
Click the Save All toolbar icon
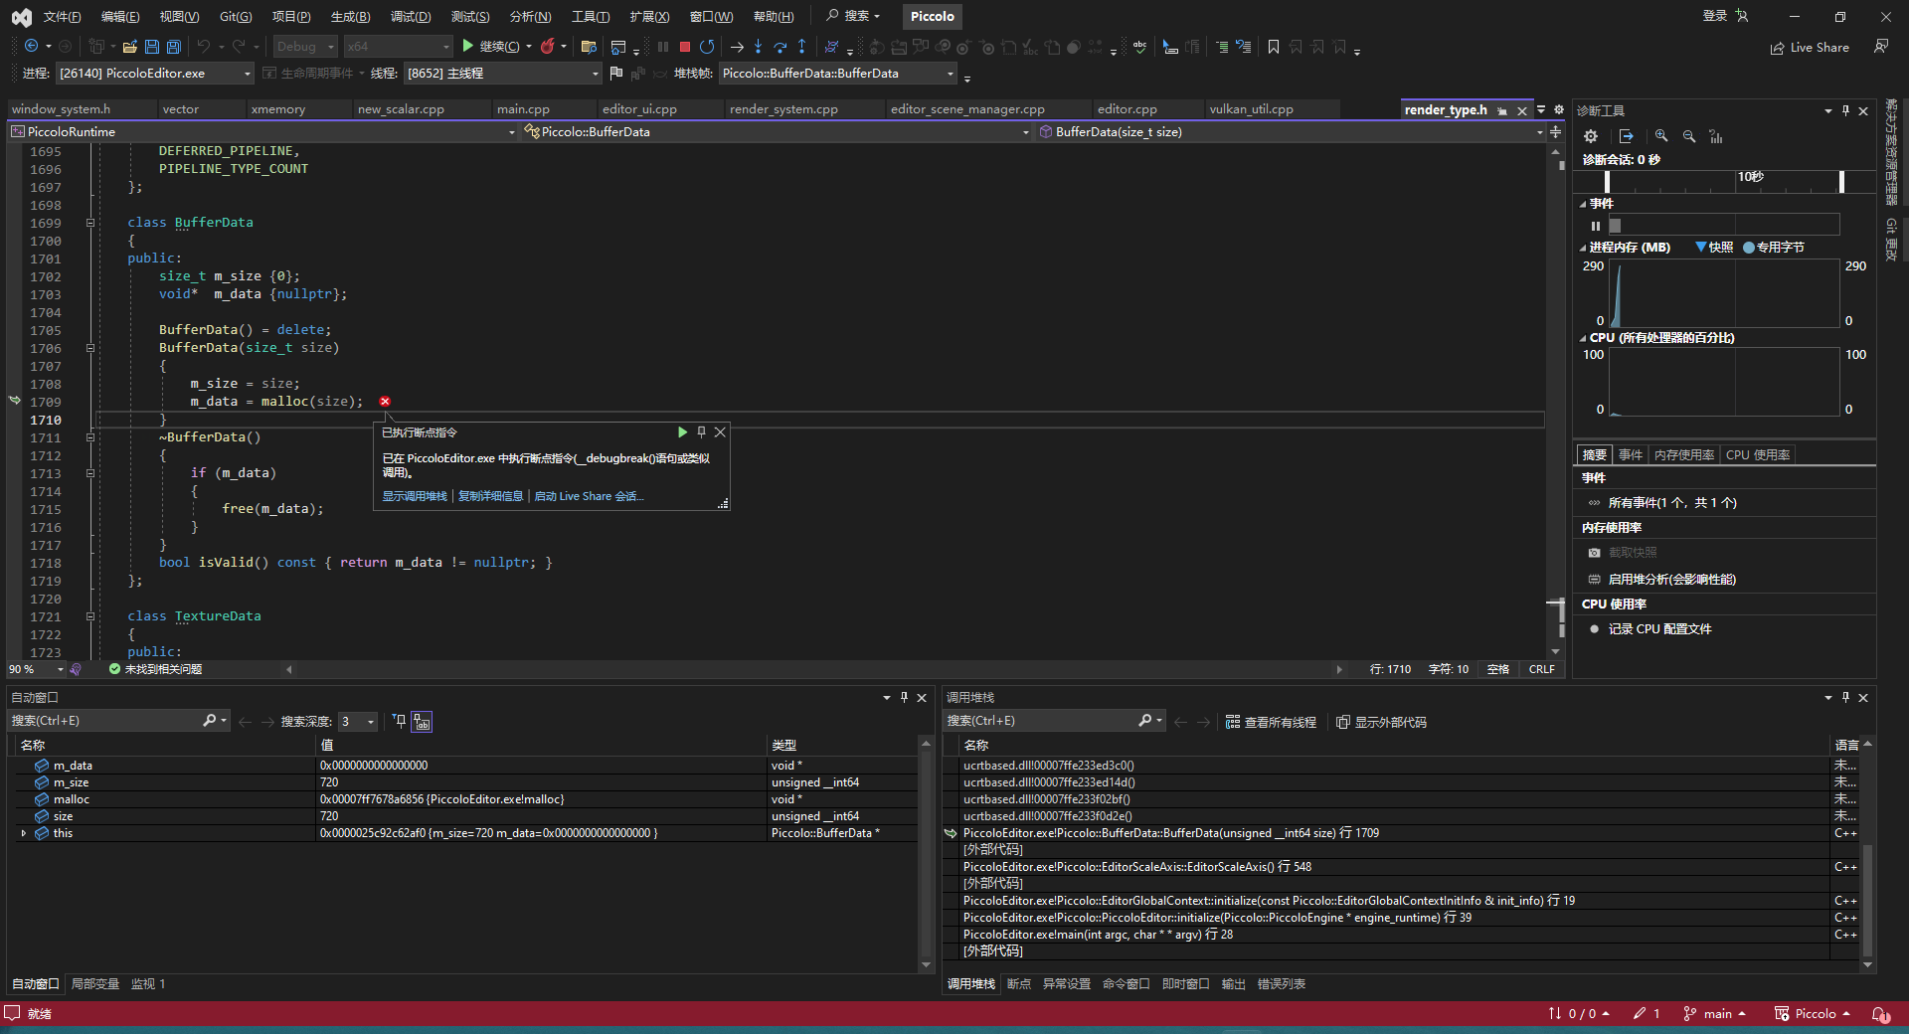coord(174,47)
